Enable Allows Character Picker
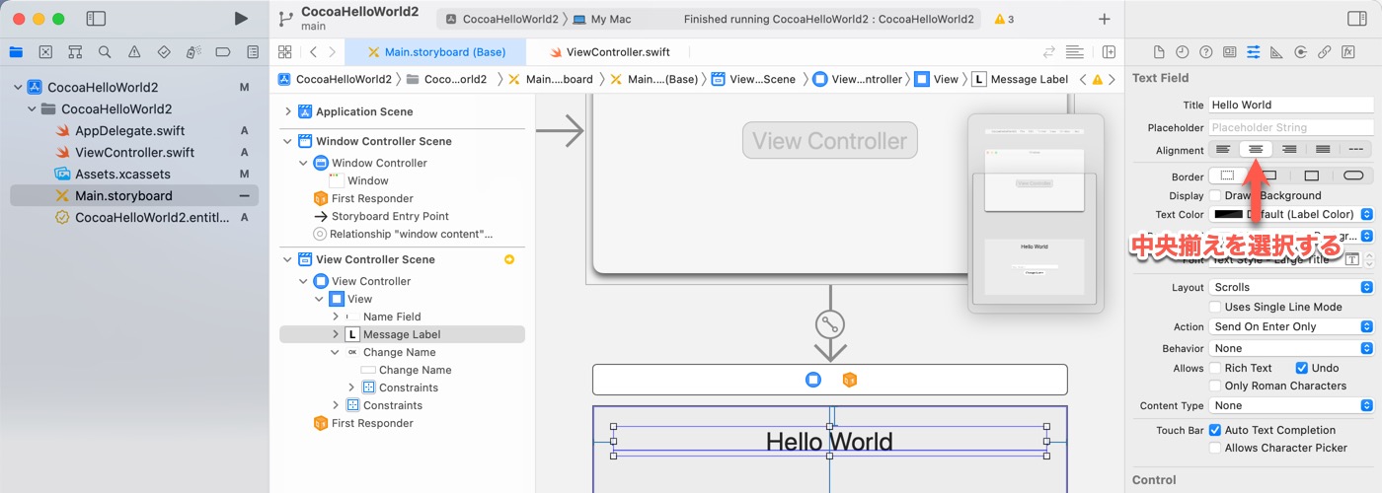 (1215, 448)
